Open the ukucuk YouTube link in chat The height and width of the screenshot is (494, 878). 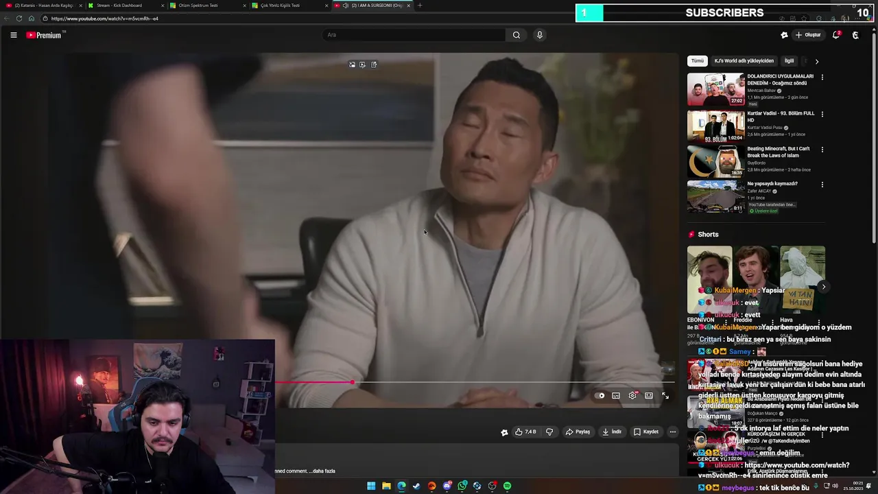[774, 470]
